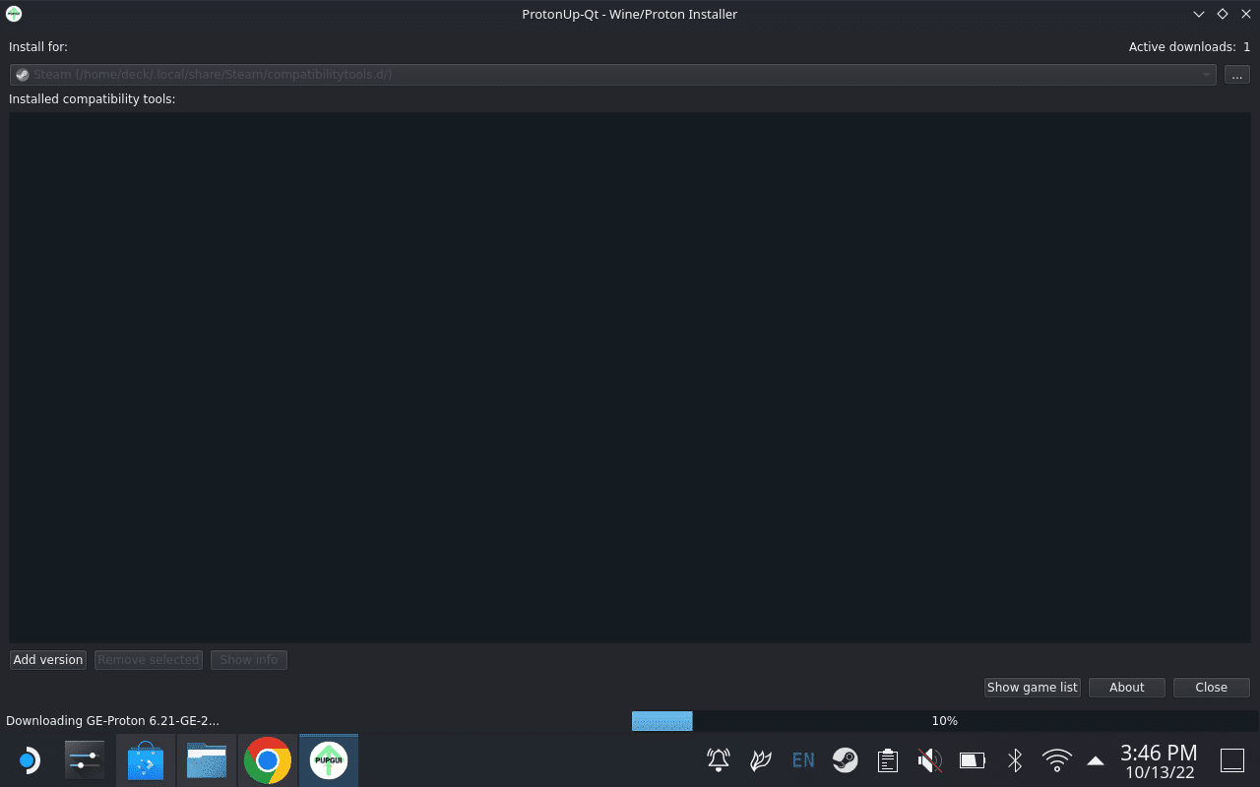Click the muted volume tray icon

click(929, 760)
